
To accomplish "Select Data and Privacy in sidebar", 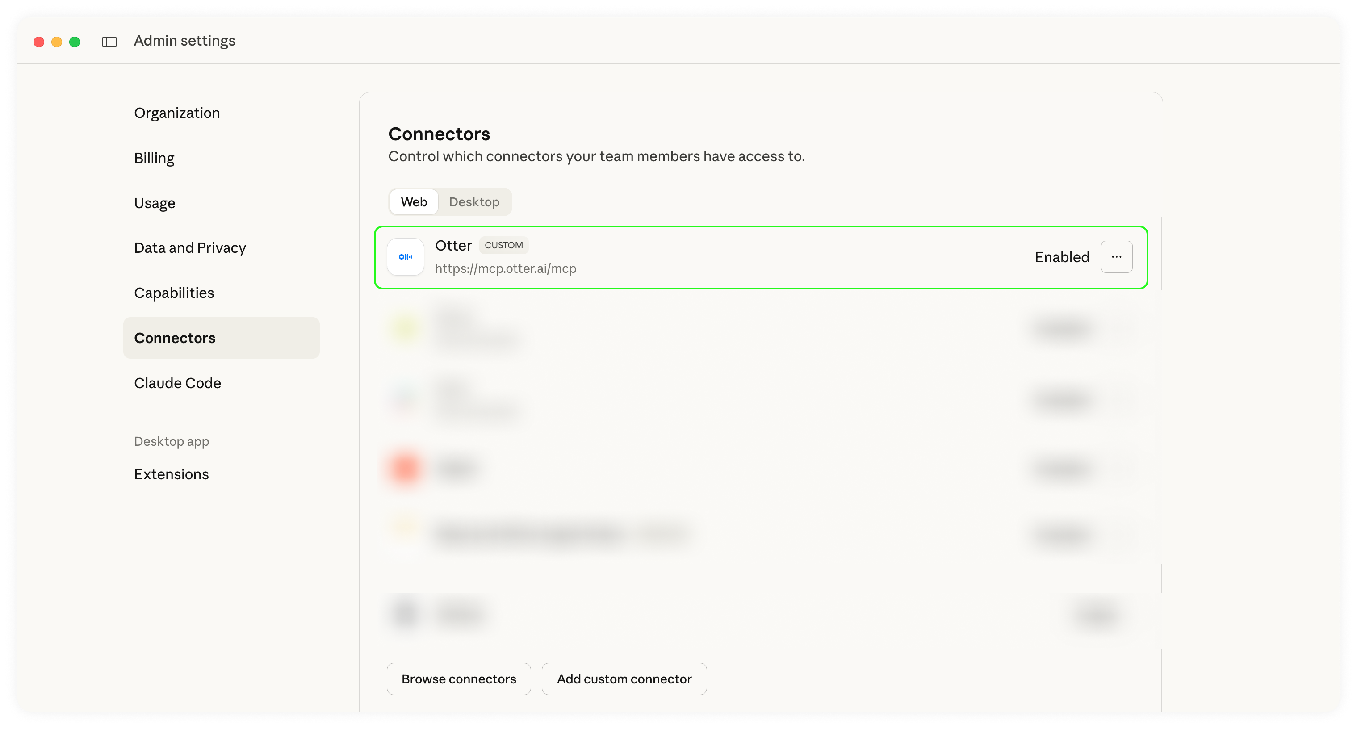I will coord(190,248).
